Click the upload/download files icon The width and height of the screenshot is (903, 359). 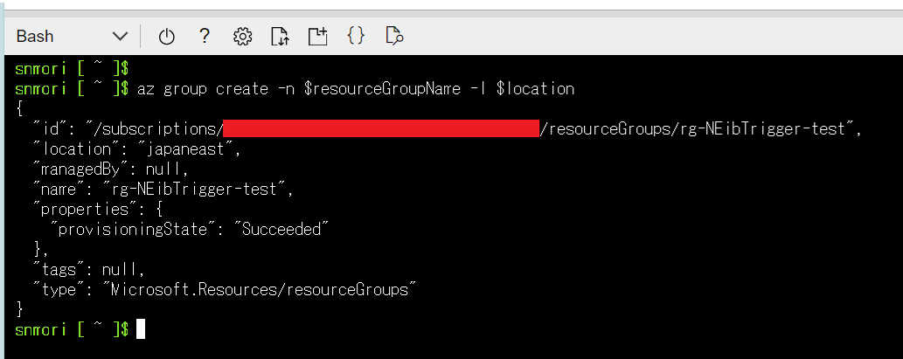click(x=280, y=36)
